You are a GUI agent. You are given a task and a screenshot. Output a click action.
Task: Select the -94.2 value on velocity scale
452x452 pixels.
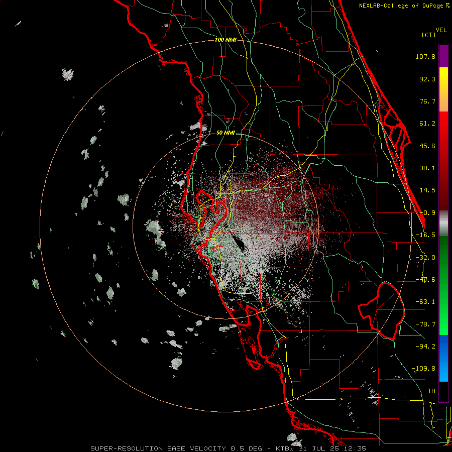[425, 346]
